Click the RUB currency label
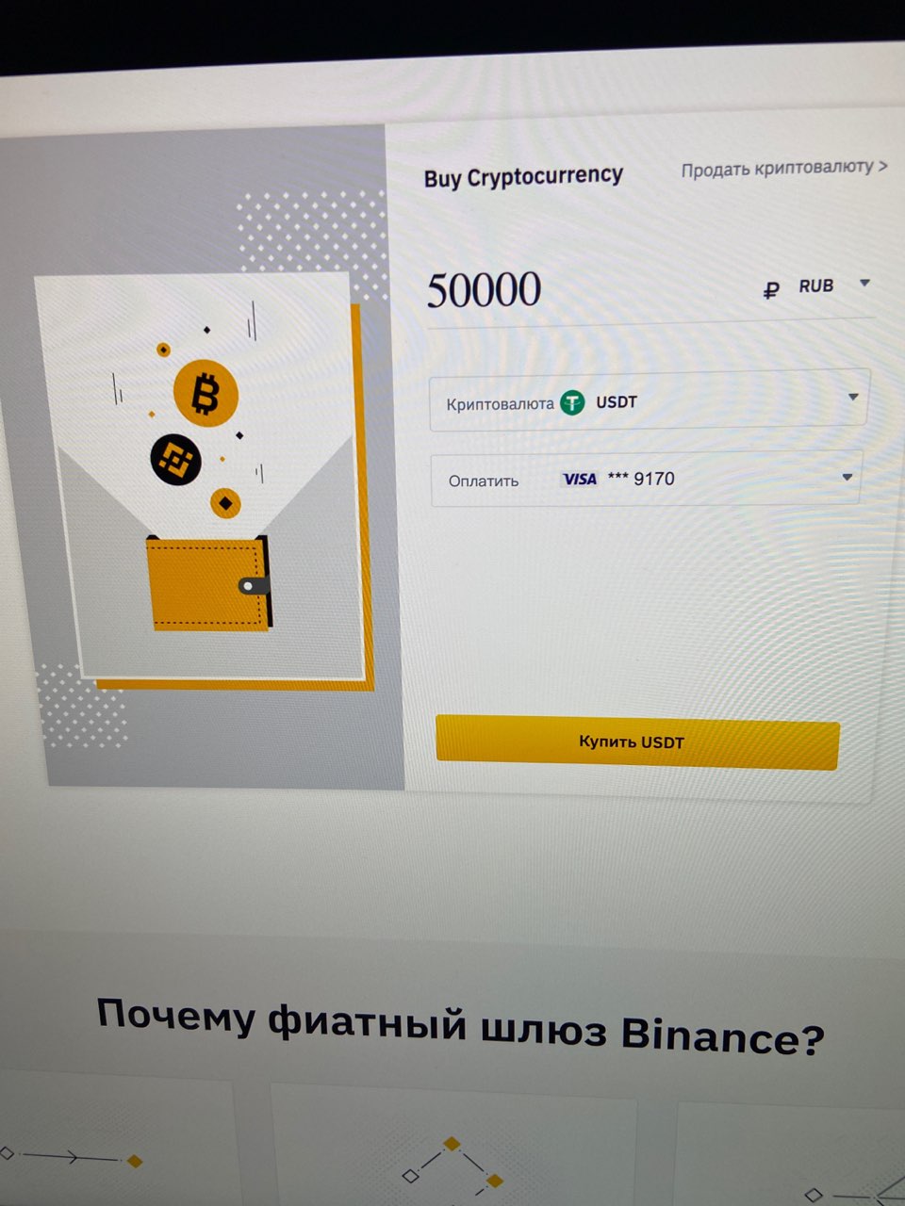 click(x=816, y=285)
